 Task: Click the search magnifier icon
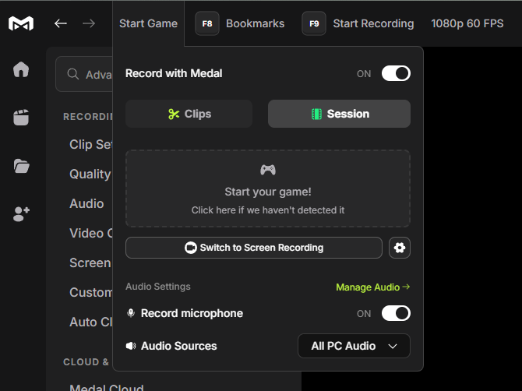coord(73,74)
